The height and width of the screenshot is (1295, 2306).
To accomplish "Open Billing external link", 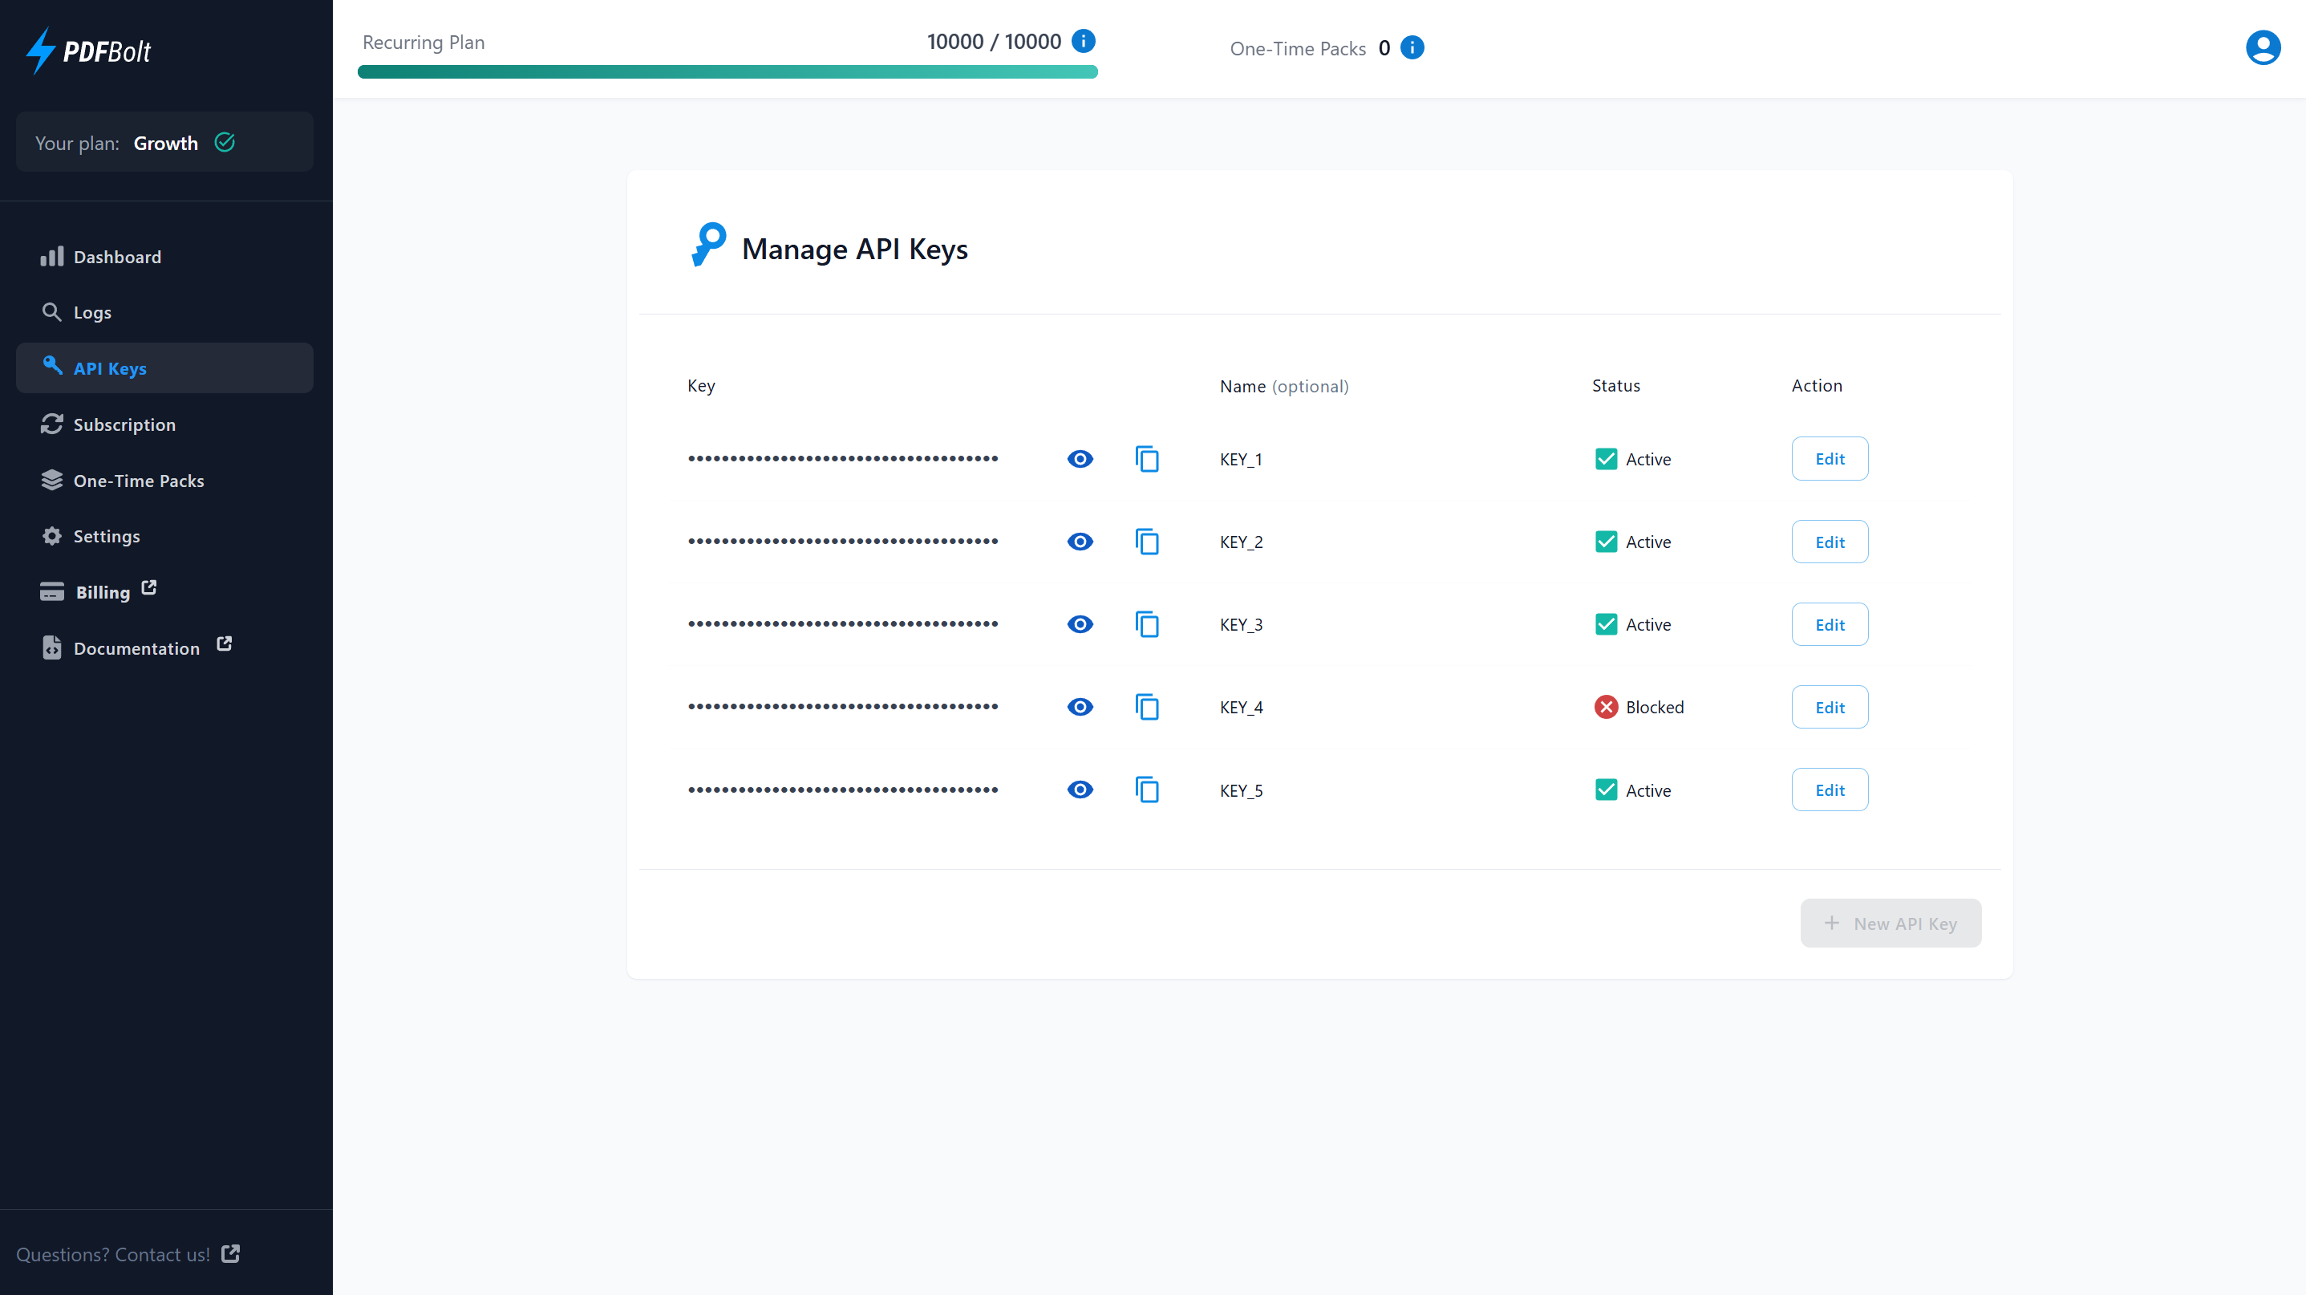I will pos(101,591).
